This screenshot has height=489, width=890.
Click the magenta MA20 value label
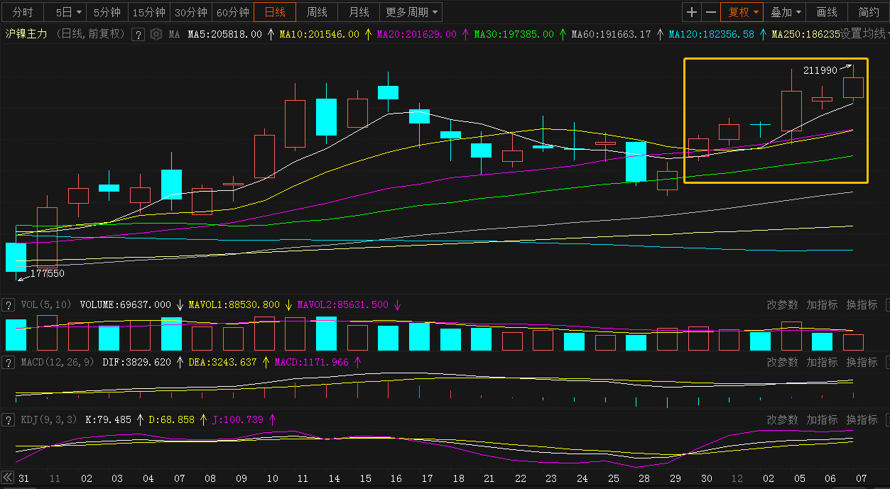(416, 34)
